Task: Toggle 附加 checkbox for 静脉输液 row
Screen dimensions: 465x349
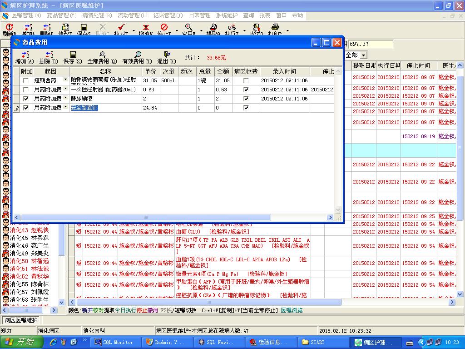Action: [26, 99]
